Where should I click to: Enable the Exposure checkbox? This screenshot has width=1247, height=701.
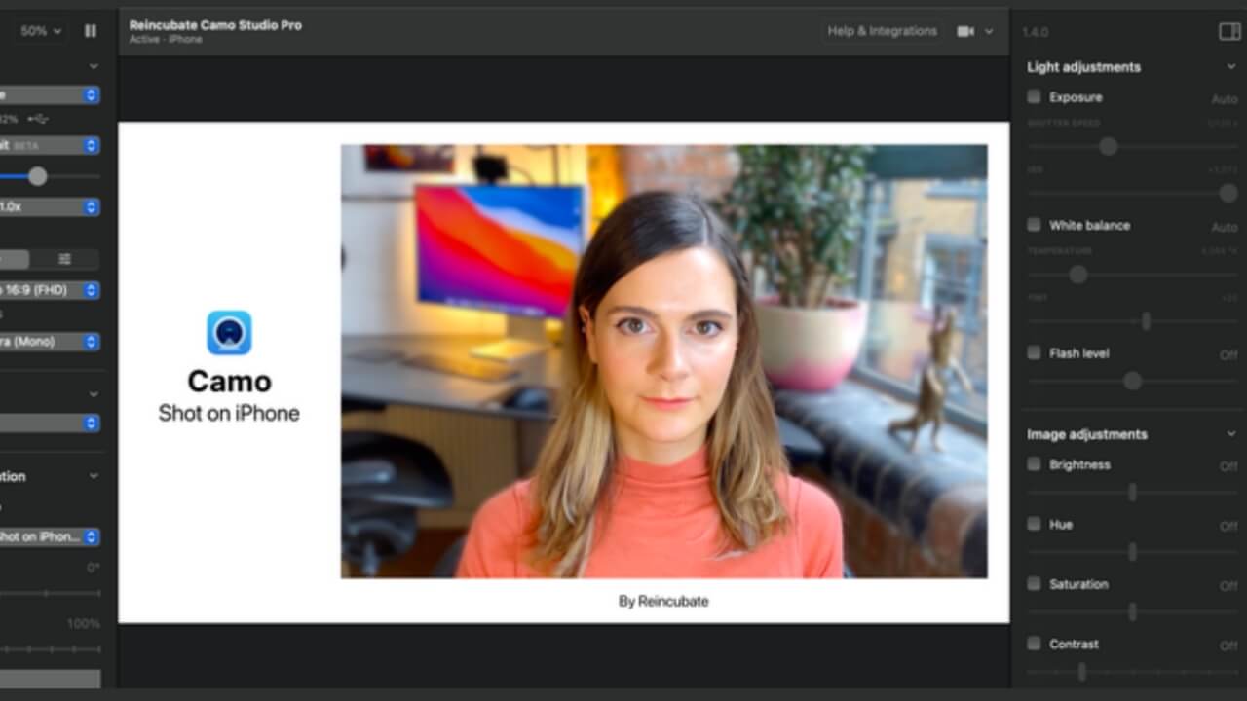click(1034, 96)
